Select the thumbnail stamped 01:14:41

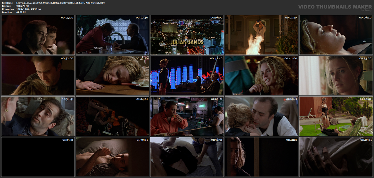point(262,116)
